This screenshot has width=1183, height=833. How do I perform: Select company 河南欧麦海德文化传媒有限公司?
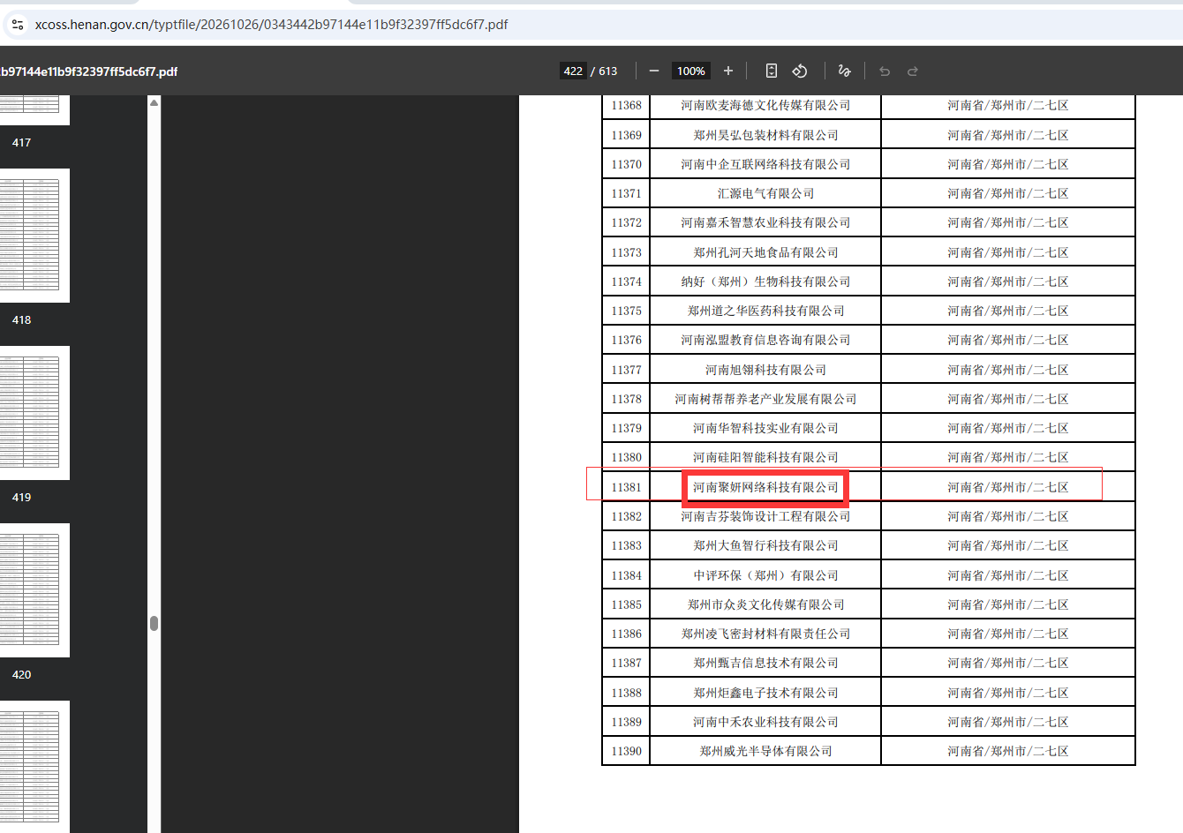point(765,105)
